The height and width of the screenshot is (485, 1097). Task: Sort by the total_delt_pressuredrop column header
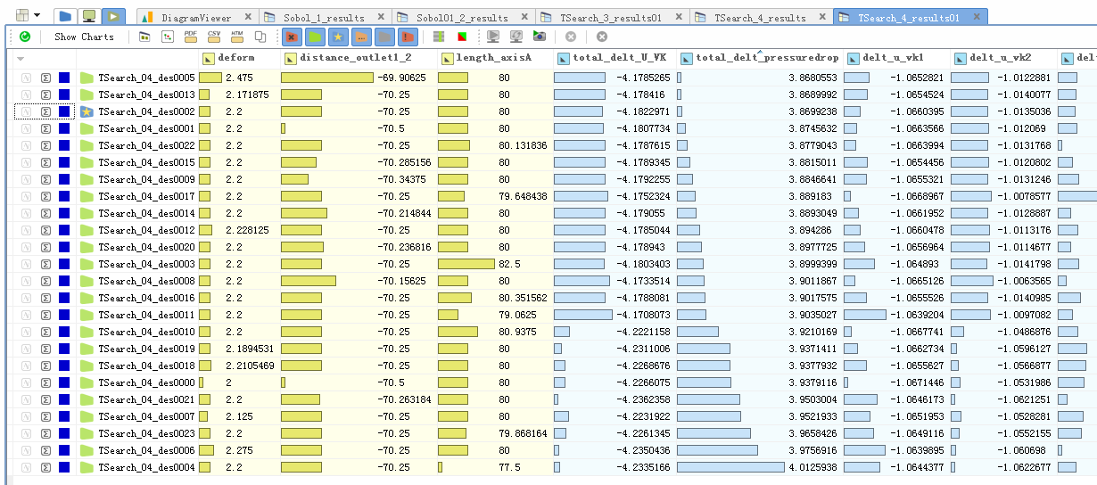(758, 58)
